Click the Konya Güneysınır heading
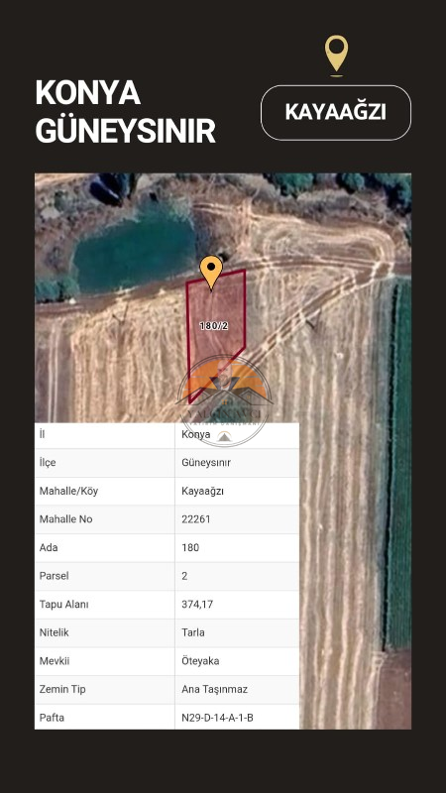The width and height of the screenshot is (446, 793). tap(126, 112)
